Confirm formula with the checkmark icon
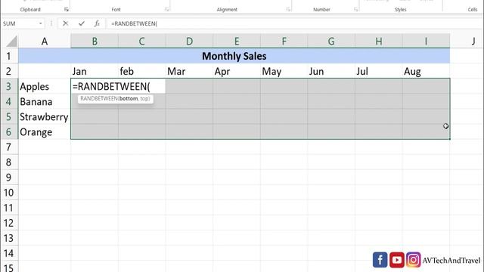 pyautogui.click(x=82, y=23)
